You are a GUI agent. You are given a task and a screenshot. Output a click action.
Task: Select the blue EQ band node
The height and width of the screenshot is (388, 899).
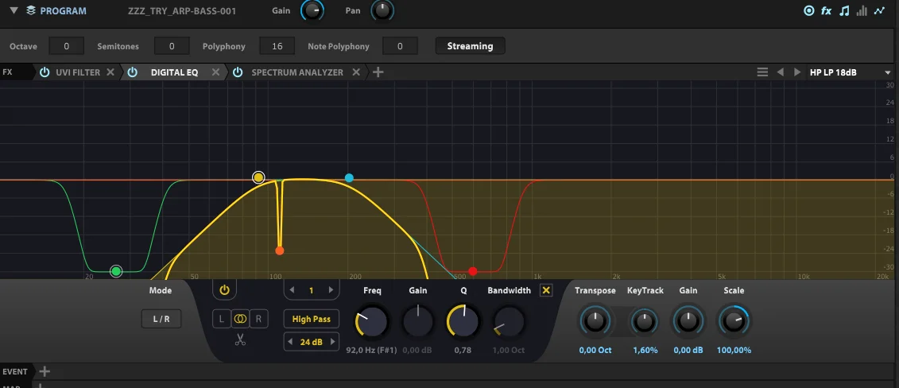[349, 177]
